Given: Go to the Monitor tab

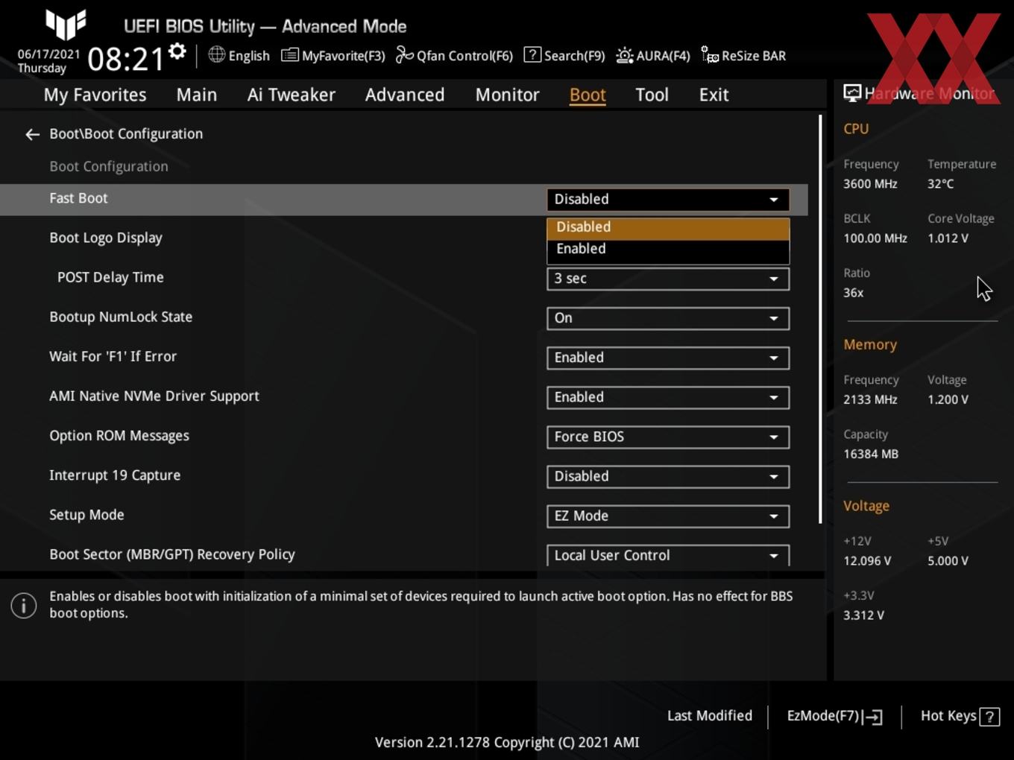Looking at the screenshot, I should pos(507,95).
